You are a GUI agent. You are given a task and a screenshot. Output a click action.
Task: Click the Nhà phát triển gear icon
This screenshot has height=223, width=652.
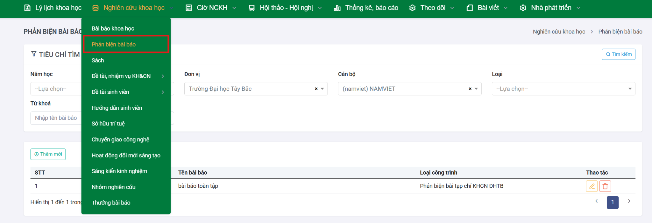(x=523, y=8)
